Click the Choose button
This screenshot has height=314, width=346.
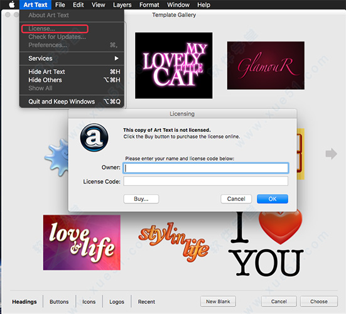tap(319, 301)
